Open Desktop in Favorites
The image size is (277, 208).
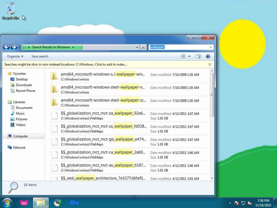pyautogui.click(x=19, y=79)
